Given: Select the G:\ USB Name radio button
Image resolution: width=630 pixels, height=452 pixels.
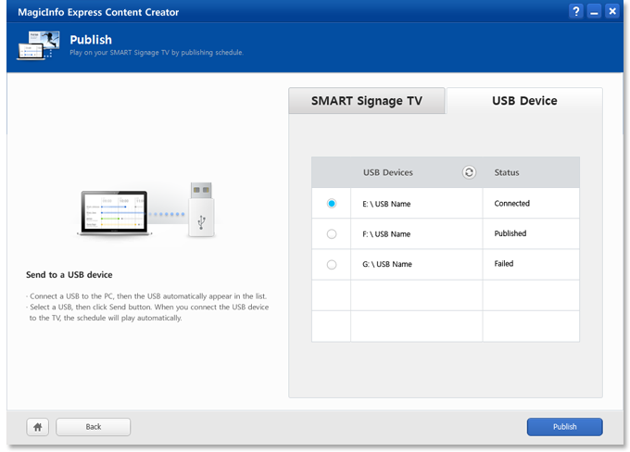Looking at the screenshot, I should tap(332, 264).
